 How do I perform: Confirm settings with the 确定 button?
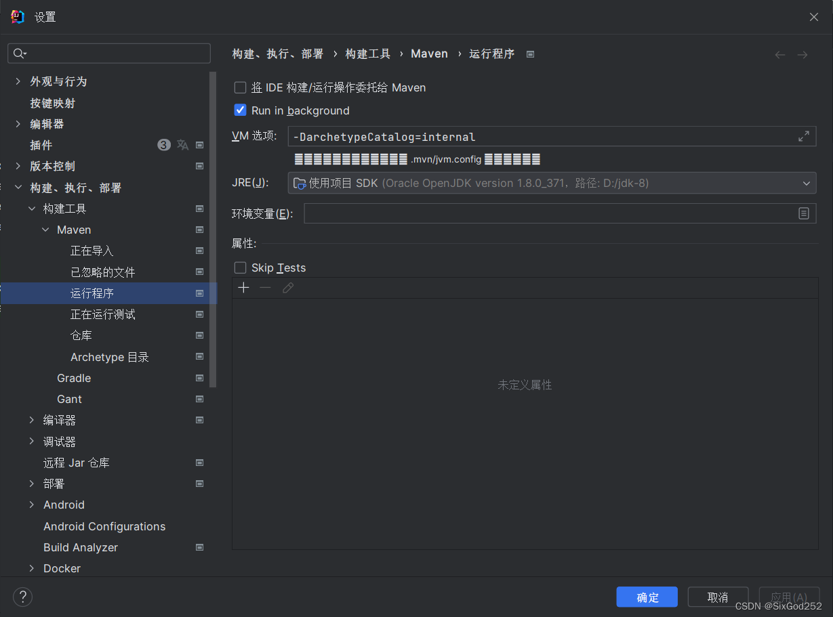tap(647, 597)
